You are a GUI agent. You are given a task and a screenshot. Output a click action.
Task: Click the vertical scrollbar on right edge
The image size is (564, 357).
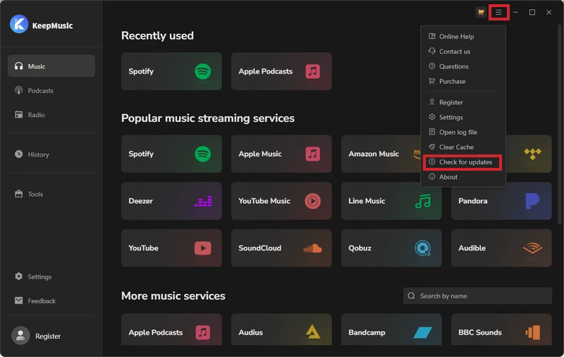[x=560, y=124]
